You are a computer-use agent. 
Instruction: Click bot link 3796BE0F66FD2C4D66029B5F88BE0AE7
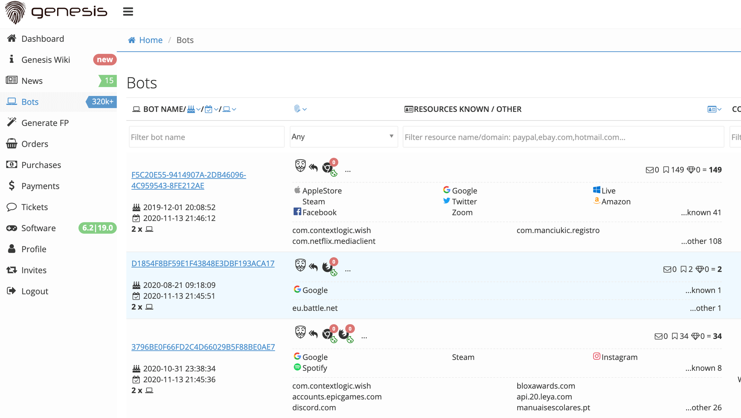203,347
